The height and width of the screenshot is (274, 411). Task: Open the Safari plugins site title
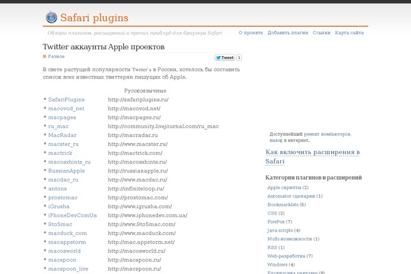pos(95,18)
